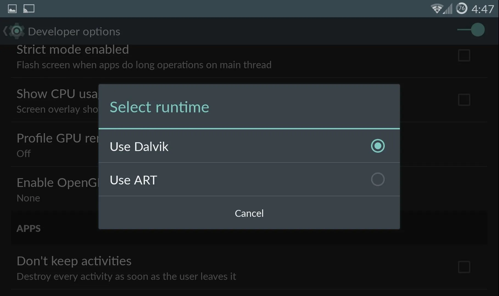The image size is (499, 296).
Task: Choose the Use ART list entry label
Action: [133, 180]
